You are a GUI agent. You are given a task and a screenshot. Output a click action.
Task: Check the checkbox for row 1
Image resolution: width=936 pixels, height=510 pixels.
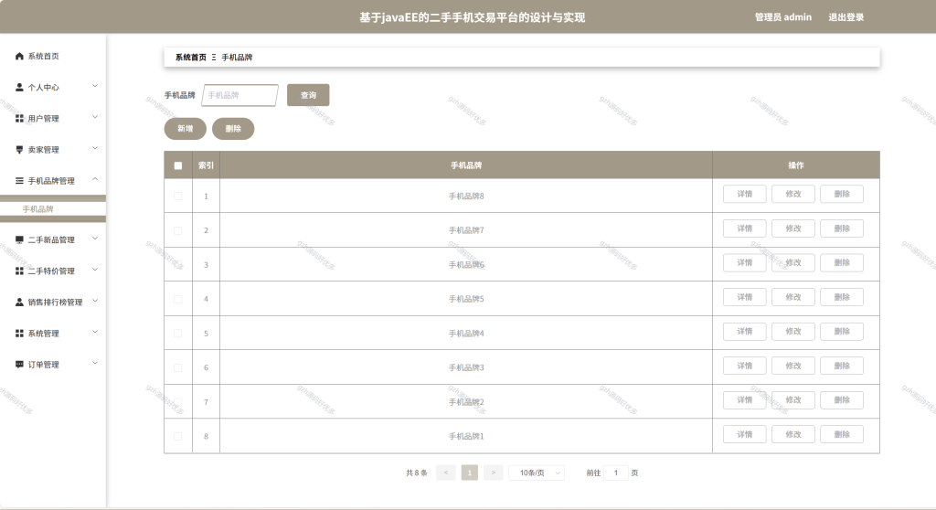pos(178,196)
